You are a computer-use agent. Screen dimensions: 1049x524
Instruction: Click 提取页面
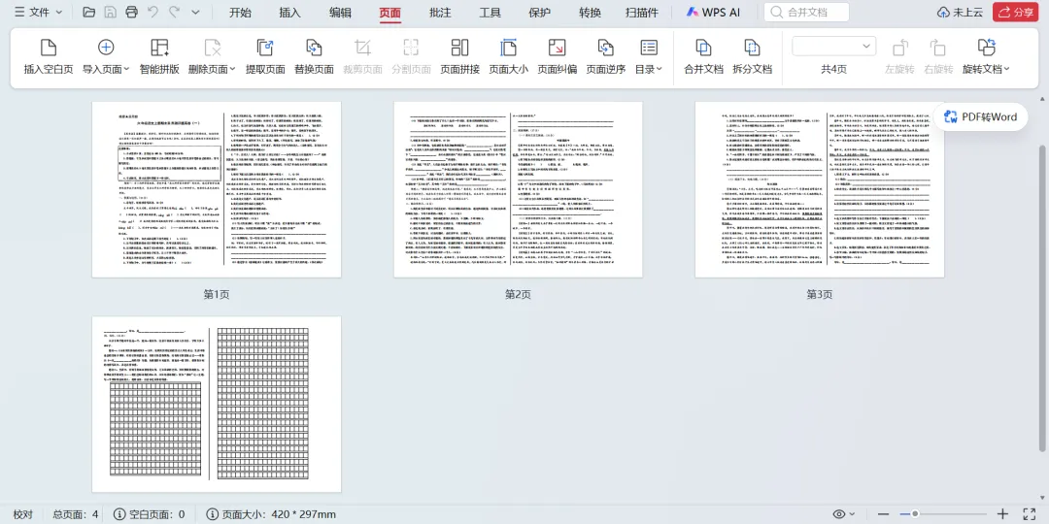(x=265, y=57)
